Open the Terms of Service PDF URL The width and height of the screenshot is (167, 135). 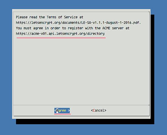coord(78,23)
